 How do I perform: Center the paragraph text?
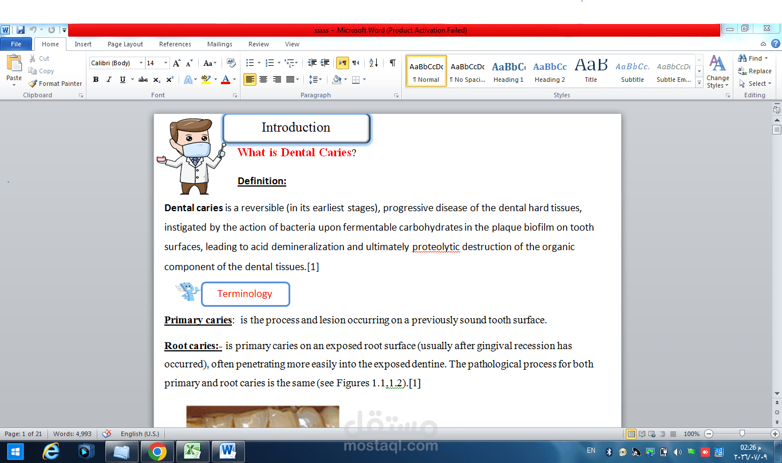[263, 80]
